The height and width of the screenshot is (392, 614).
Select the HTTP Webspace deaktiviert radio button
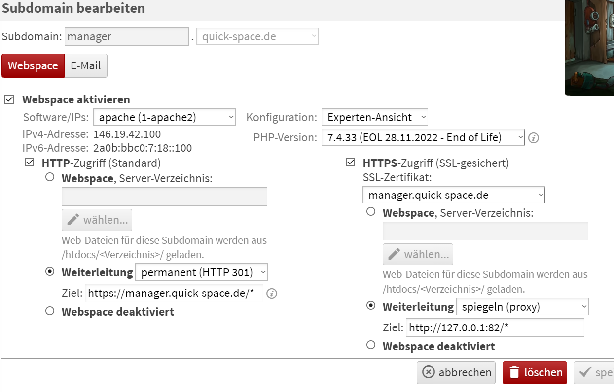tap(50, 311)
